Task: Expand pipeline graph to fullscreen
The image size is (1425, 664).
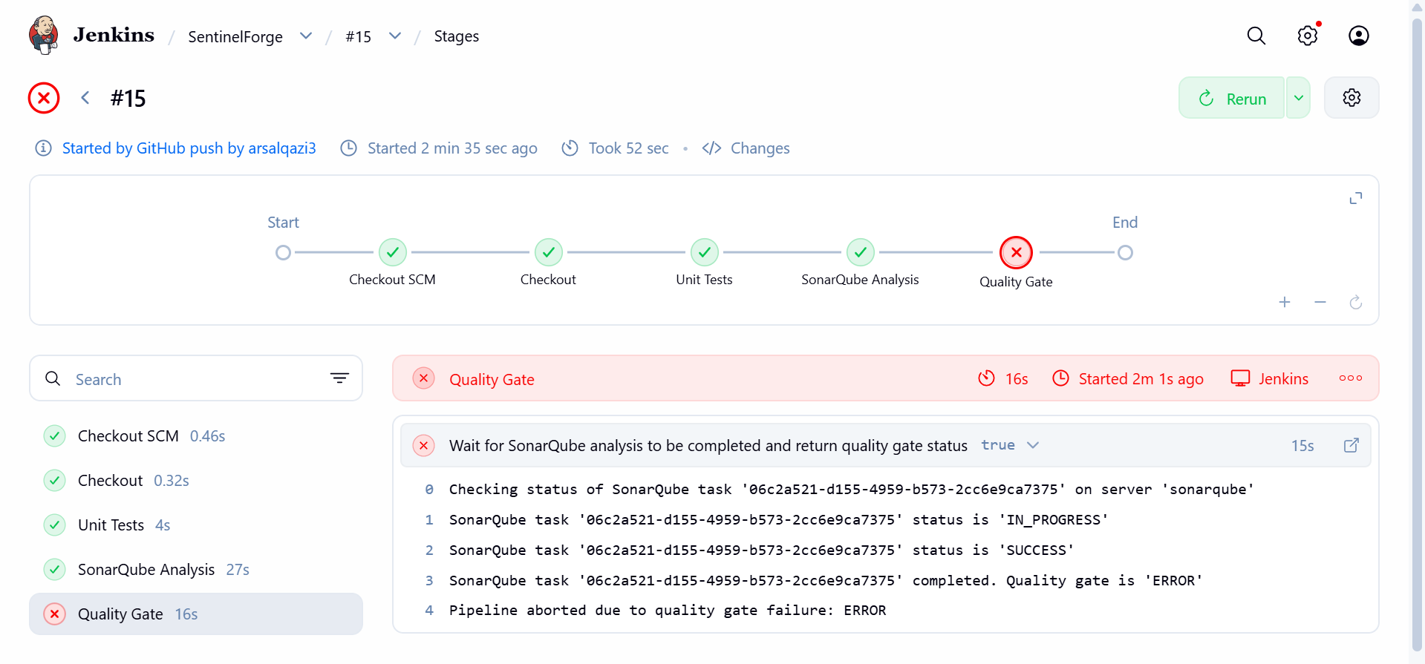Action: pos(1356,198)
